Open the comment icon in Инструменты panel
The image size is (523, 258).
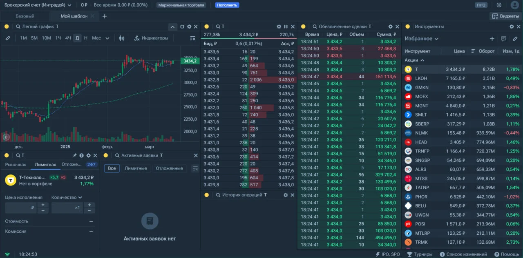(503, 39)
